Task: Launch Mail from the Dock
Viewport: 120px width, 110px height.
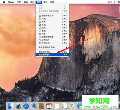Action: click(x=34, y=106)
